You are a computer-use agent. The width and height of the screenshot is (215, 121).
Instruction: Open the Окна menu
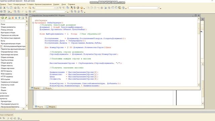click(x=63, y=4)
